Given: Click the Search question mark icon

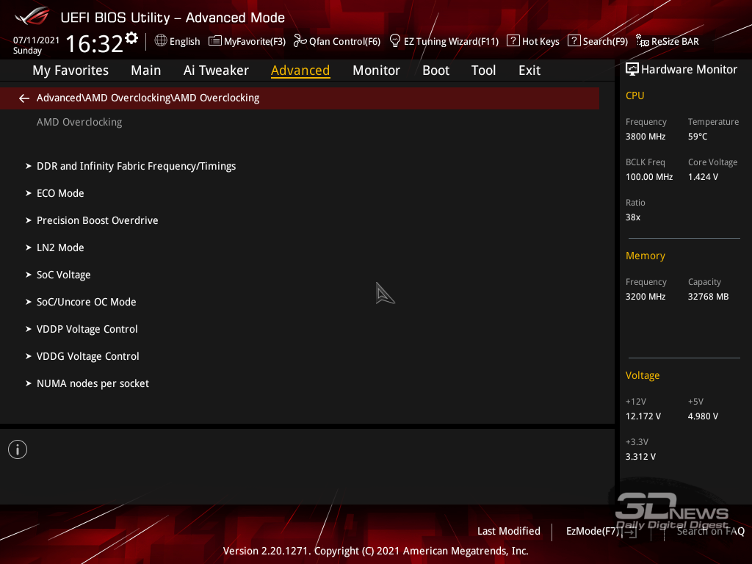Looking at the screenshot, I should point(574,41).
